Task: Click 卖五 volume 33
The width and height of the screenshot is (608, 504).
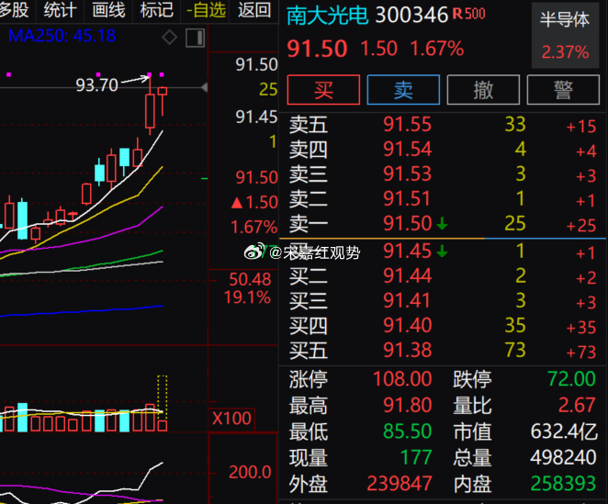Action: (515, 125)
